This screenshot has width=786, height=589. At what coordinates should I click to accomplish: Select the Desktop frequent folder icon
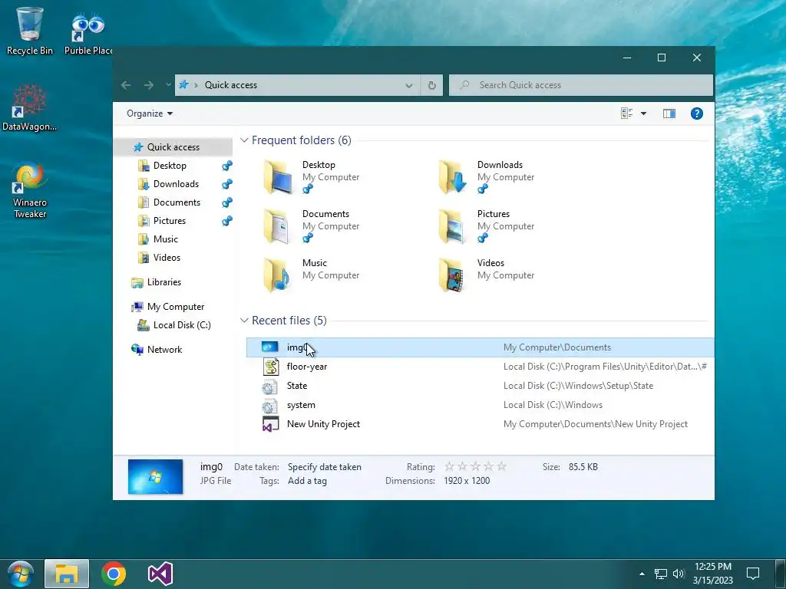pyautogui.click(x=278, y=177)
